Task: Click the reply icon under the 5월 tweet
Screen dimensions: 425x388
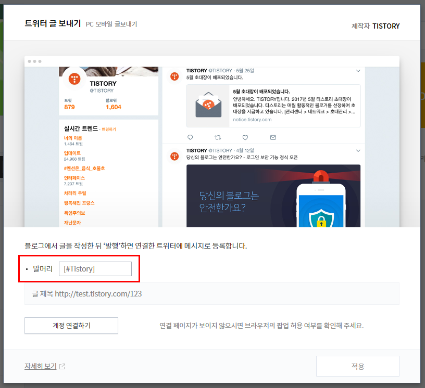Action: (190, 137)
